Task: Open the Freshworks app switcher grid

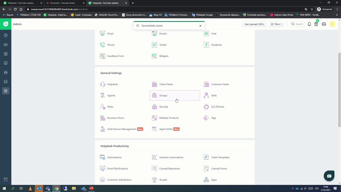Action: pyautogui.click(x=6, y=179)
